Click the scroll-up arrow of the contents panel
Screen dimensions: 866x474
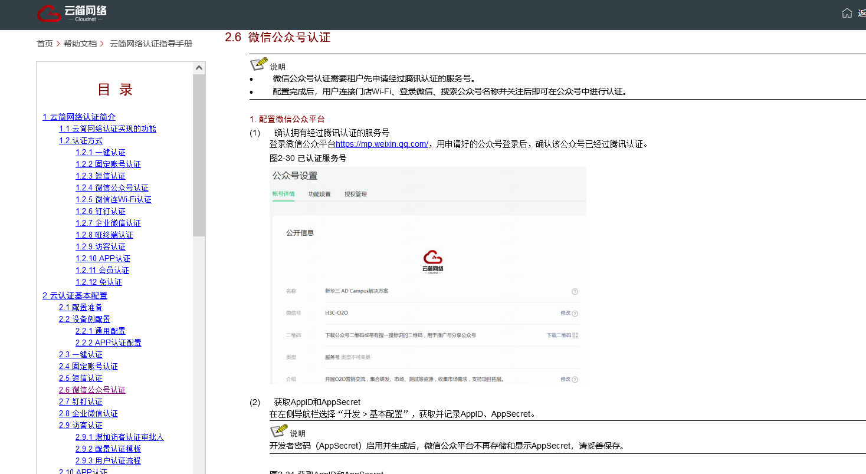[x=199, y=68]
